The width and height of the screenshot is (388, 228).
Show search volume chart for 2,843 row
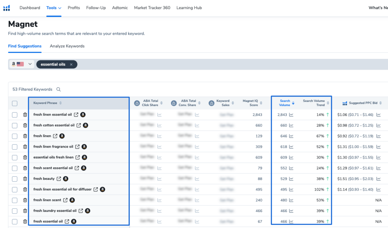pos(291,115)
